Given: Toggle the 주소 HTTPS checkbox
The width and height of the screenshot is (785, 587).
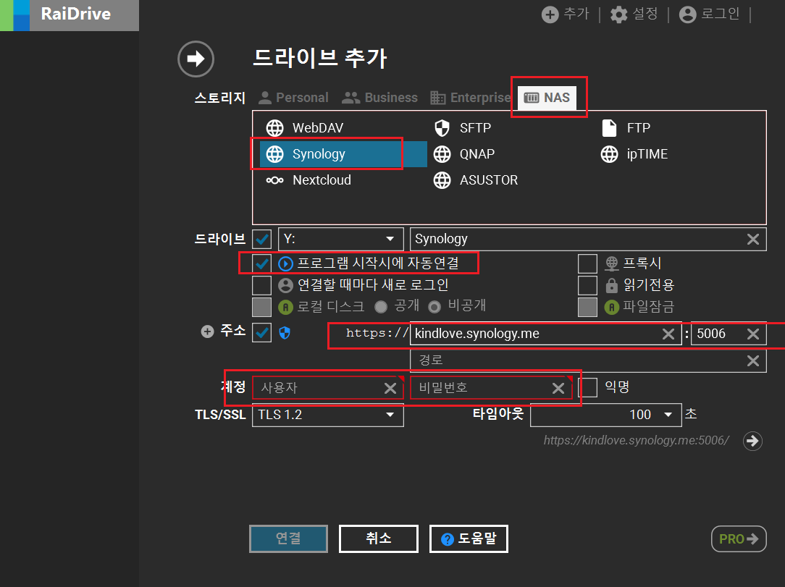Looking at the screenshot, I should pyautogui.click(x=262, y=333).
